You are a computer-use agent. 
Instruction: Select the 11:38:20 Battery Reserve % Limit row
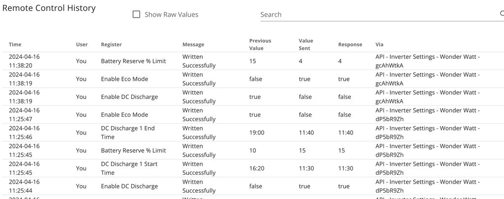coord(133,62)
